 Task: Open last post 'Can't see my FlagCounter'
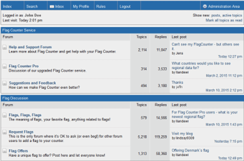click(x=205, y=46)
